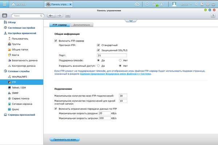Image resolution: width=218 pixels, height=145 pixels.
Task: Open the admin account dropdown
Action: [x=186, y=4]
